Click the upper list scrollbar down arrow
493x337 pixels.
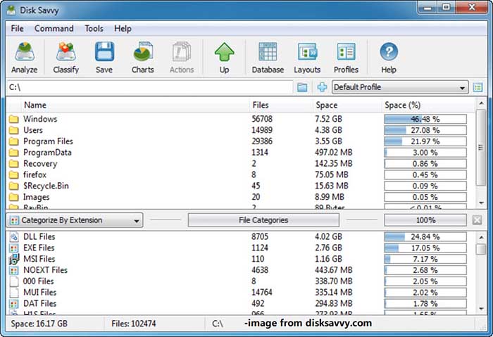click(481, 203)
